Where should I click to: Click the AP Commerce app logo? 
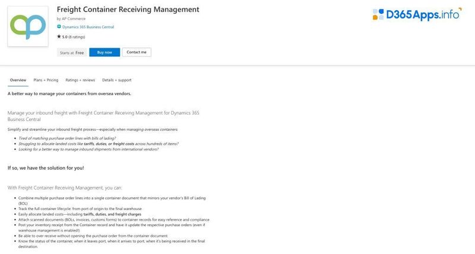point(28,26)
